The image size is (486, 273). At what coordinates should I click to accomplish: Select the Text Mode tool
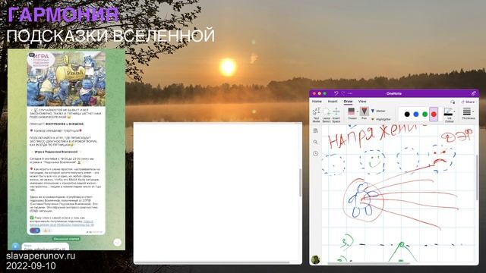316,115
